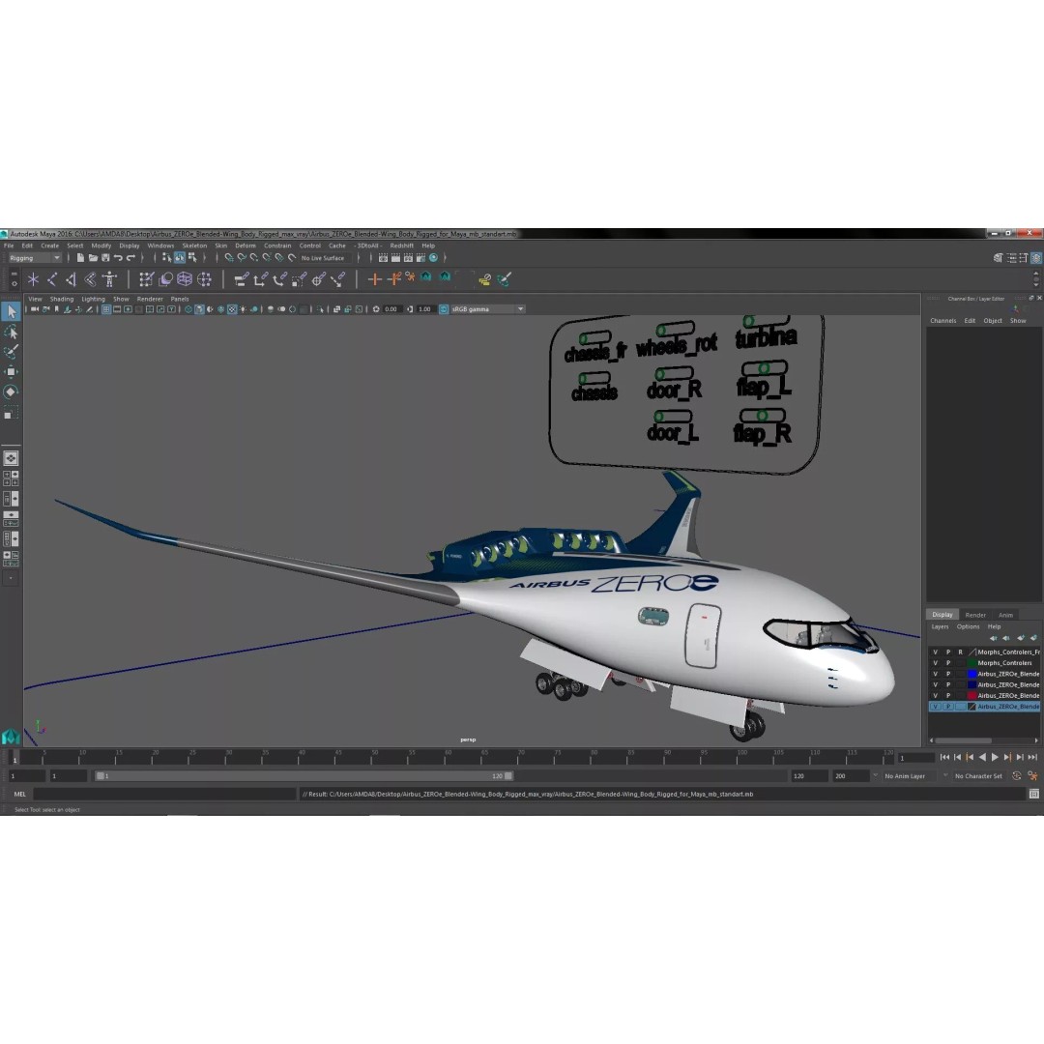The height and width of the screenshot is (1044, 1044).
Task: Choose the Paint Selection tool
Action: point(11,352)
